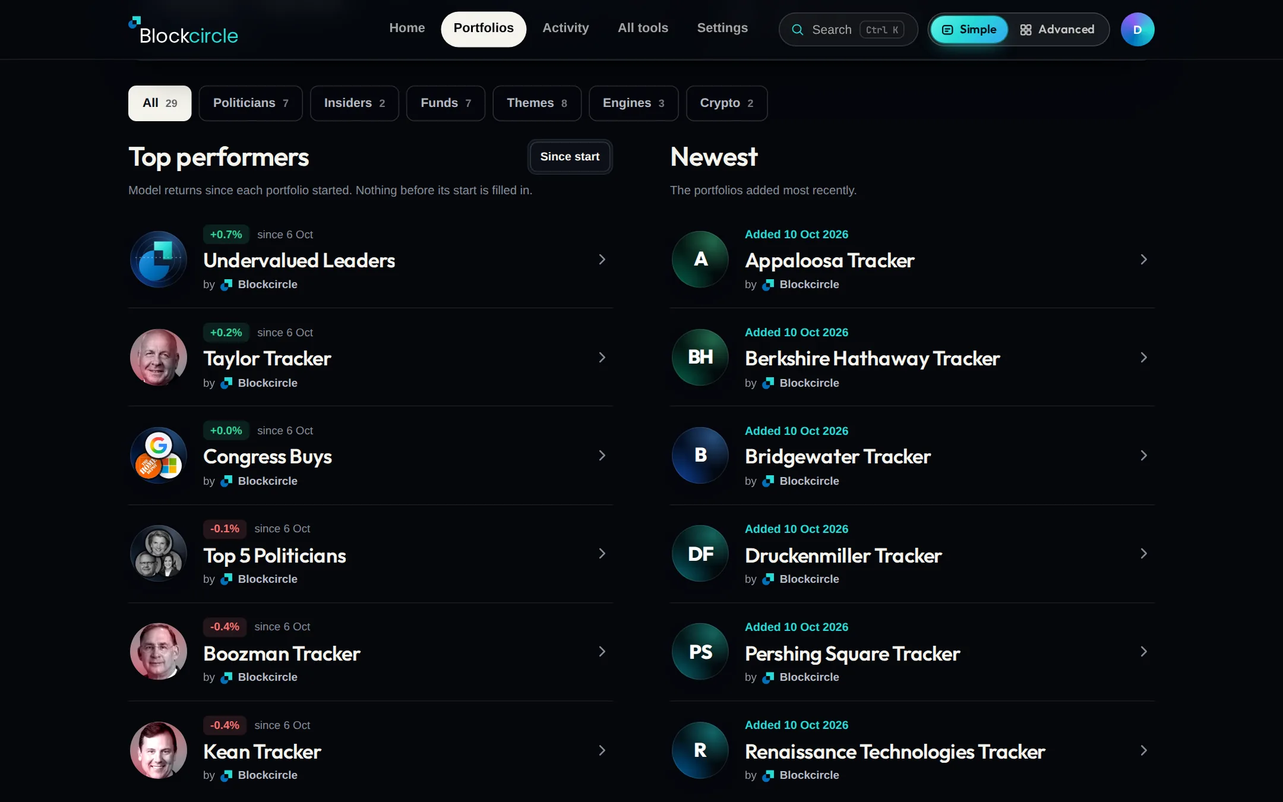This screenshot has width=1283, height=802.
Task: Filter portfolios by Crypto
Action: pos(727,103)
